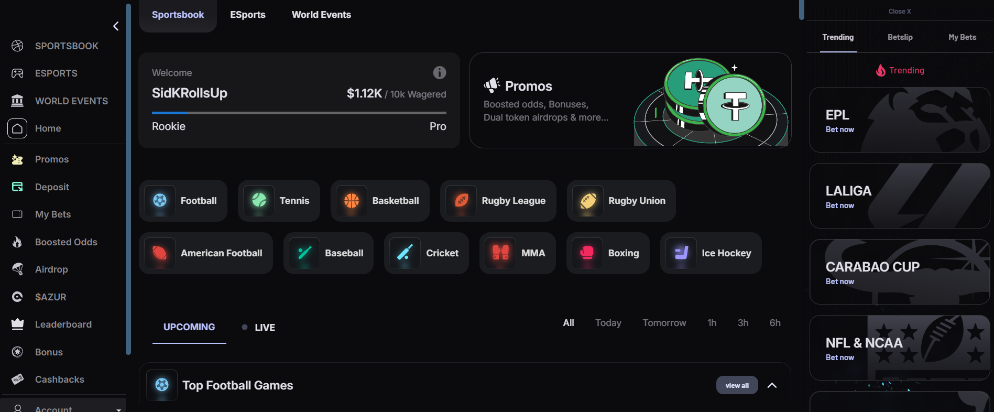
Task: Click the Cricket sport icon
Action: (x=403, y=253)
